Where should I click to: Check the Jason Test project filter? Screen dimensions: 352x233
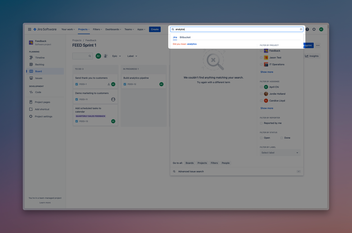261,58
